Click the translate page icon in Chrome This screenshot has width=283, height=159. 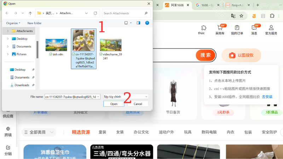point(233,16)
